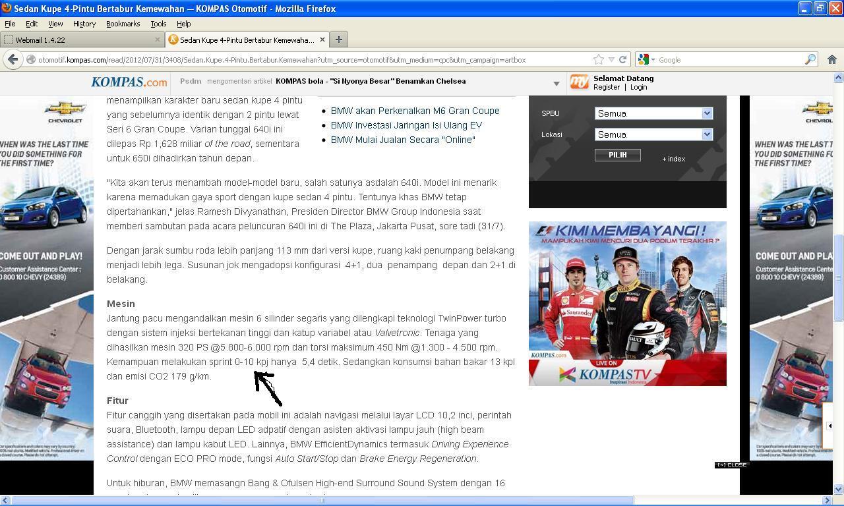
Task: Click the Register link
Action: (x=607, y=87)
